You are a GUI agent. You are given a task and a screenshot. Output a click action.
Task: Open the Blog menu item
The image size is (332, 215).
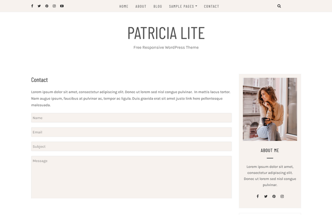tap(158, 6)
